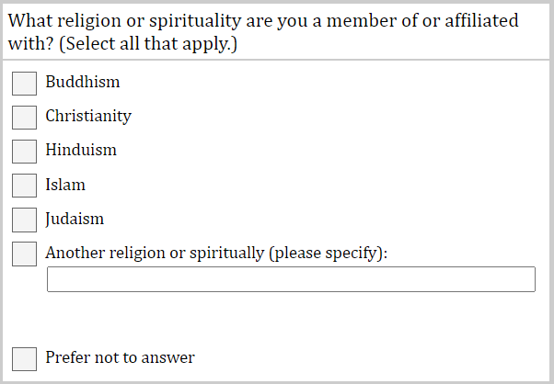Viewport: 554px width, 384px height.
Task: Focus the 'please specify' text input field
Action: [x=291, y=279]
